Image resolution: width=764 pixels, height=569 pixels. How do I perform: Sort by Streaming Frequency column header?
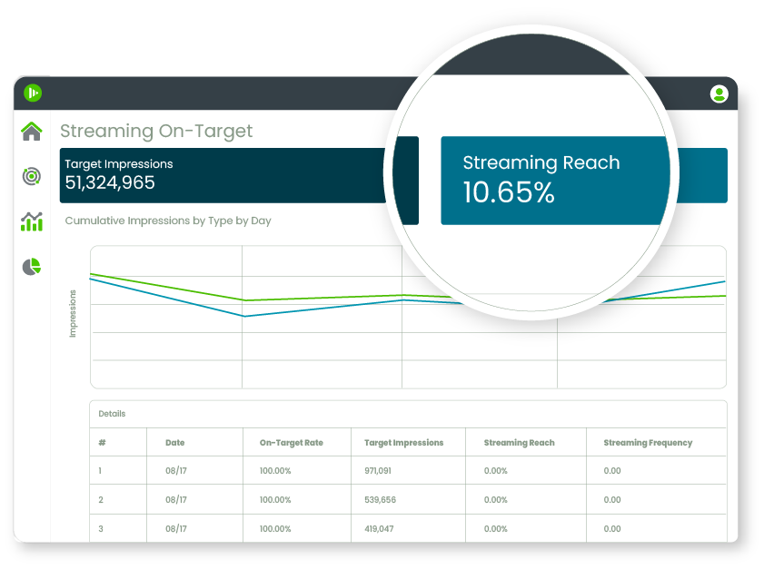pyautogui.click(x=648, y=443)
